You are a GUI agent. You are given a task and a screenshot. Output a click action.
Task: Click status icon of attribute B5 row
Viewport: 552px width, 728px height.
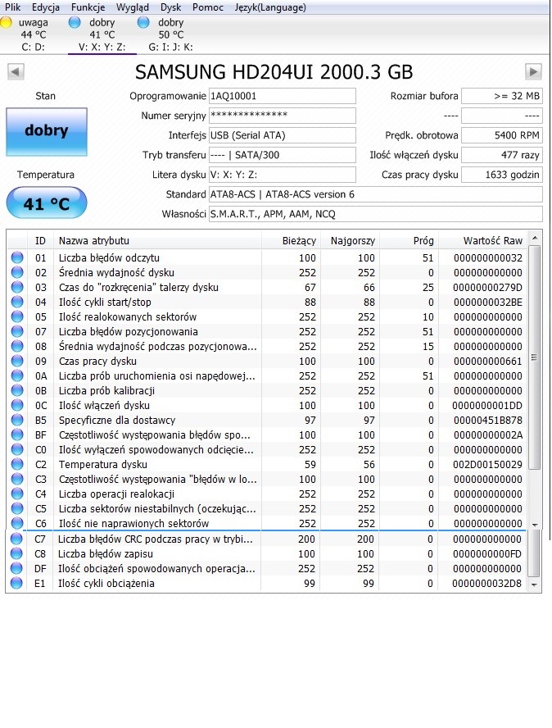[x=17, y=421]
